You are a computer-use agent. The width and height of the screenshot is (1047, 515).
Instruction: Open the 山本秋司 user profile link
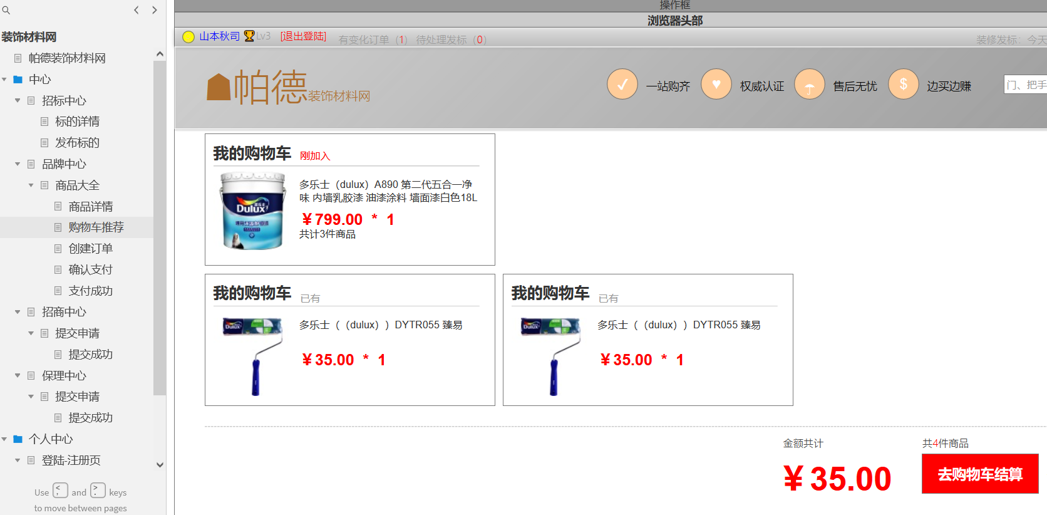(219, 36)
